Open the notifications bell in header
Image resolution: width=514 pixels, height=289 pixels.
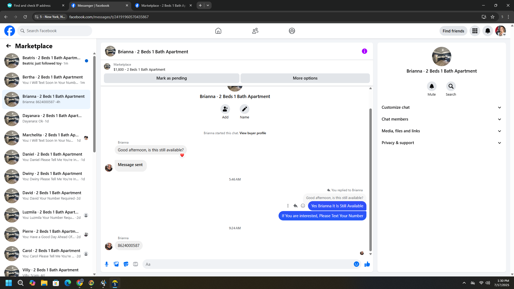click(488, 31)
